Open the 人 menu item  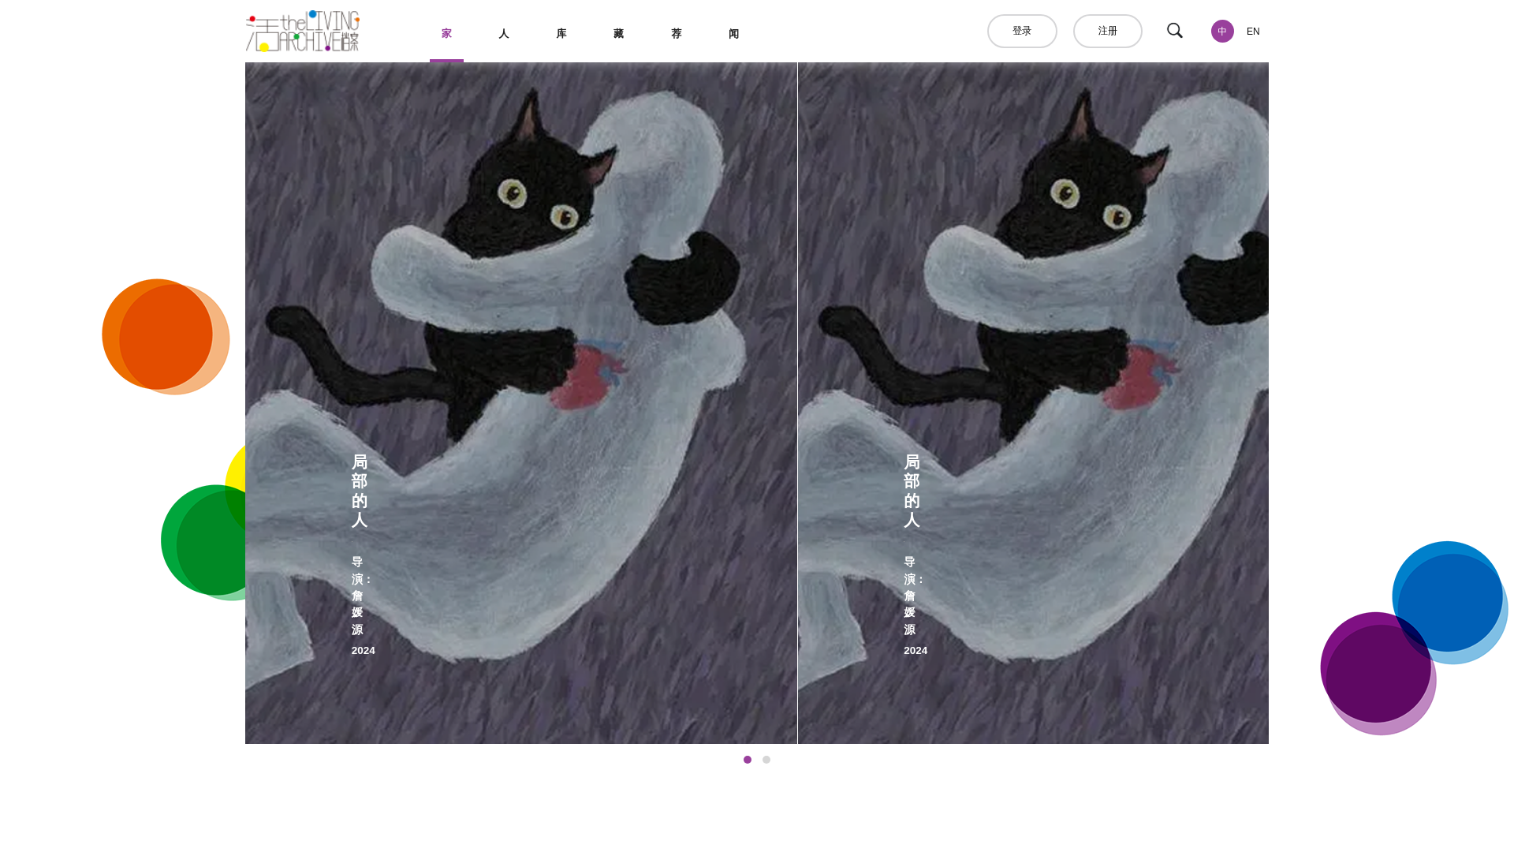pos(504,34)
